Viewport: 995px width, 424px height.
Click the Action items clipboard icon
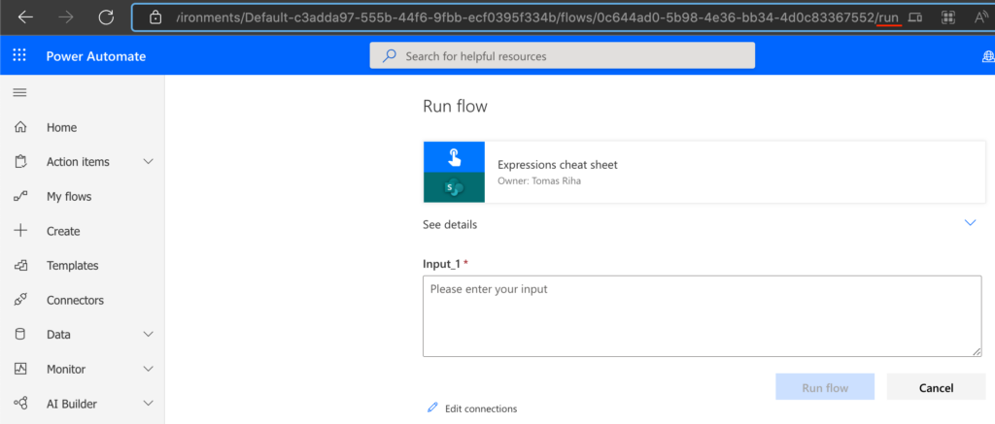[20, 162]
